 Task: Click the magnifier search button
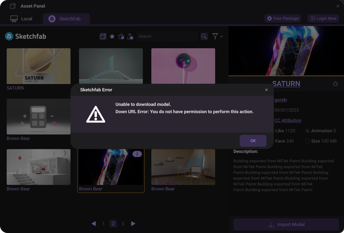click(204, 36)
